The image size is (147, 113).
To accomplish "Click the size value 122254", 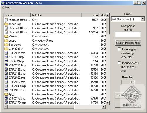I will coord(93,32).
